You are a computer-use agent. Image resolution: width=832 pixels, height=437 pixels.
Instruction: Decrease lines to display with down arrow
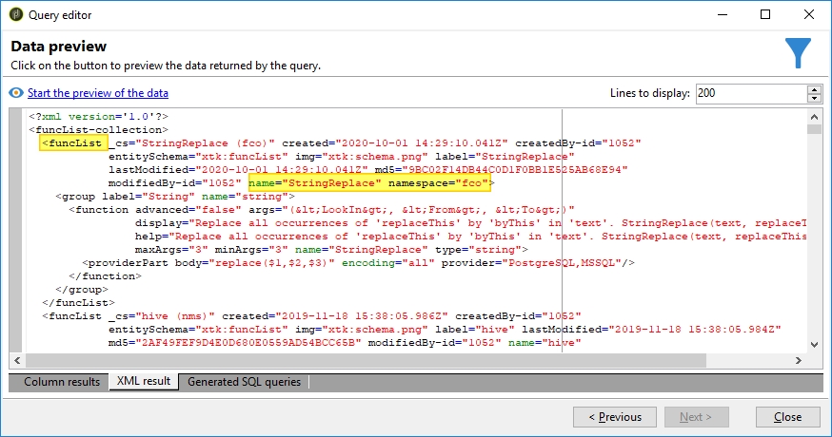coord(814,98)
